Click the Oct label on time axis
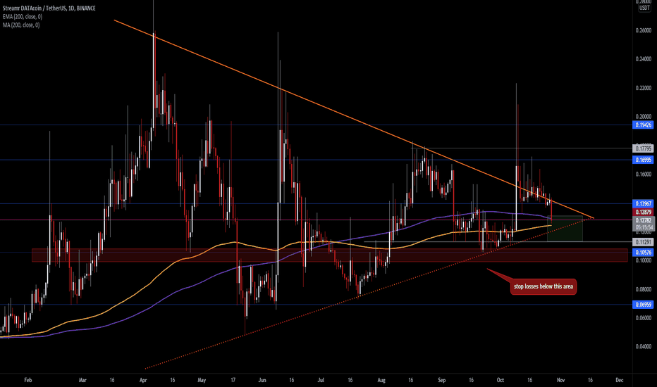657x387 pixels. click(501, 380)
